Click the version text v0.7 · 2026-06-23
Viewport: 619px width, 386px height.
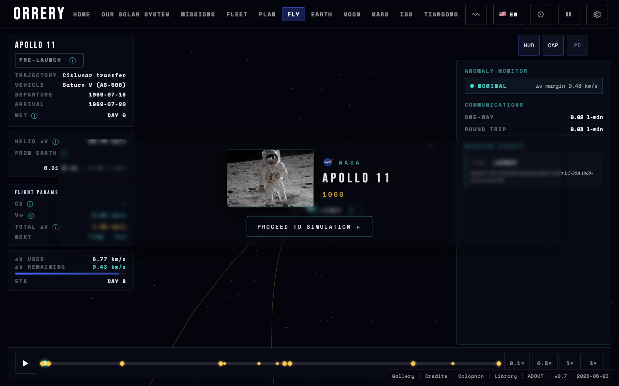pyautogui.click(x=581, y=376)
